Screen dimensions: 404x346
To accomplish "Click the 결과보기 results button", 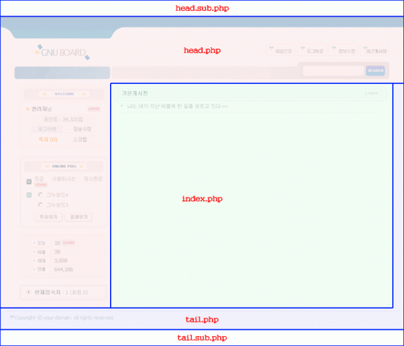I will [78, 217].
